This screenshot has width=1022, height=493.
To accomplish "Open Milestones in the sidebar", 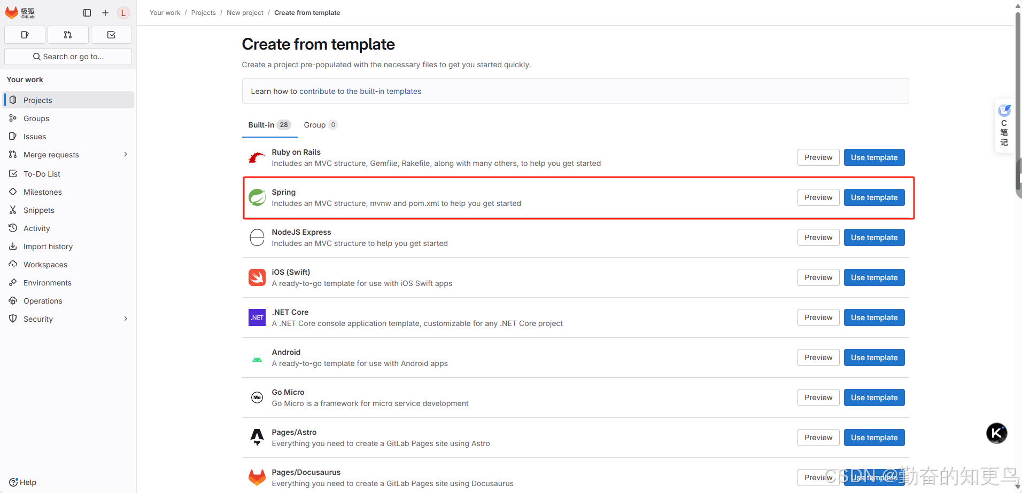I will click(x=69, y=192).
